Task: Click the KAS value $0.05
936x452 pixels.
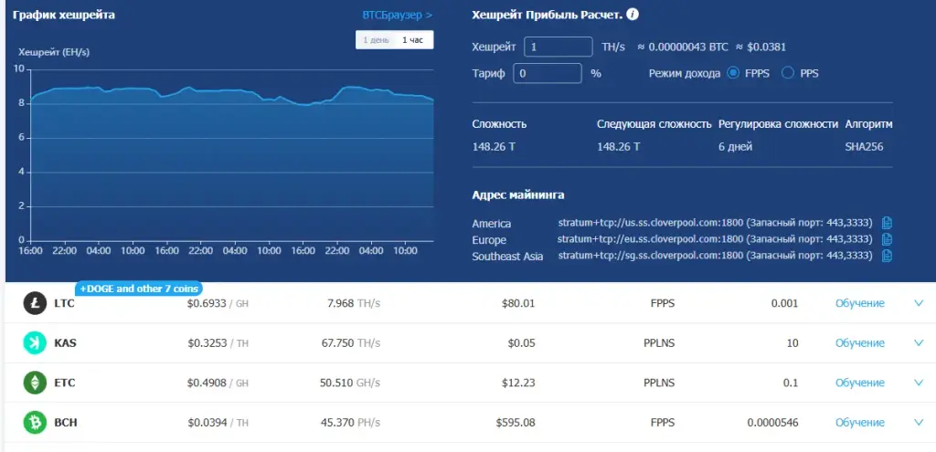Action: pos(521,343)
